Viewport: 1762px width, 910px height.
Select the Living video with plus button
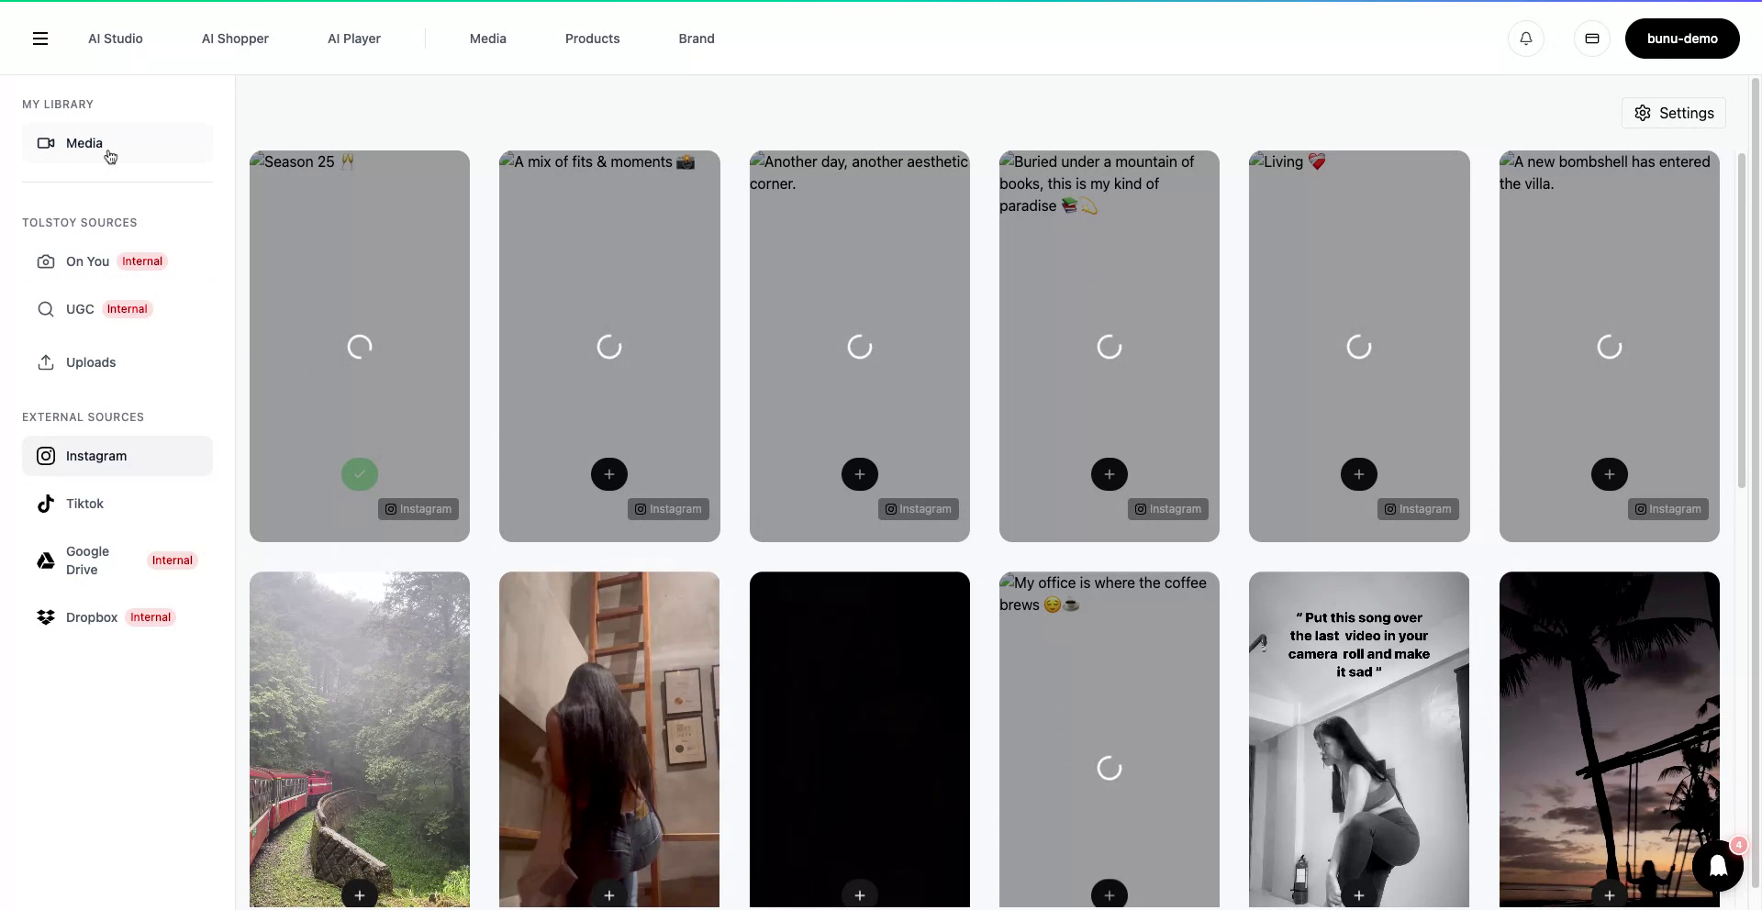[1359, 474]
